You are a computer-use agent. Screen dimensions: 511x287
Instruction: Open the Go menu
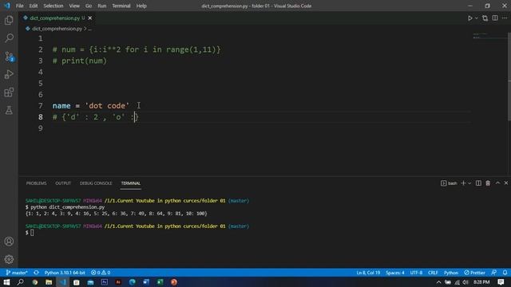[x=89, y=6]
